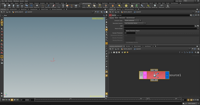This screenshot has height=105, width=200.
Task: Adjust the Sample Threshold slider
Action: coord(167,33)
